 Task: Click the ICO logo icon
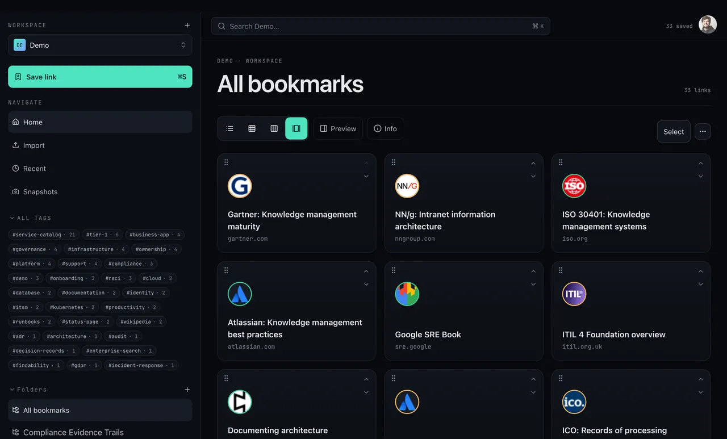click(x=574, y=402)
